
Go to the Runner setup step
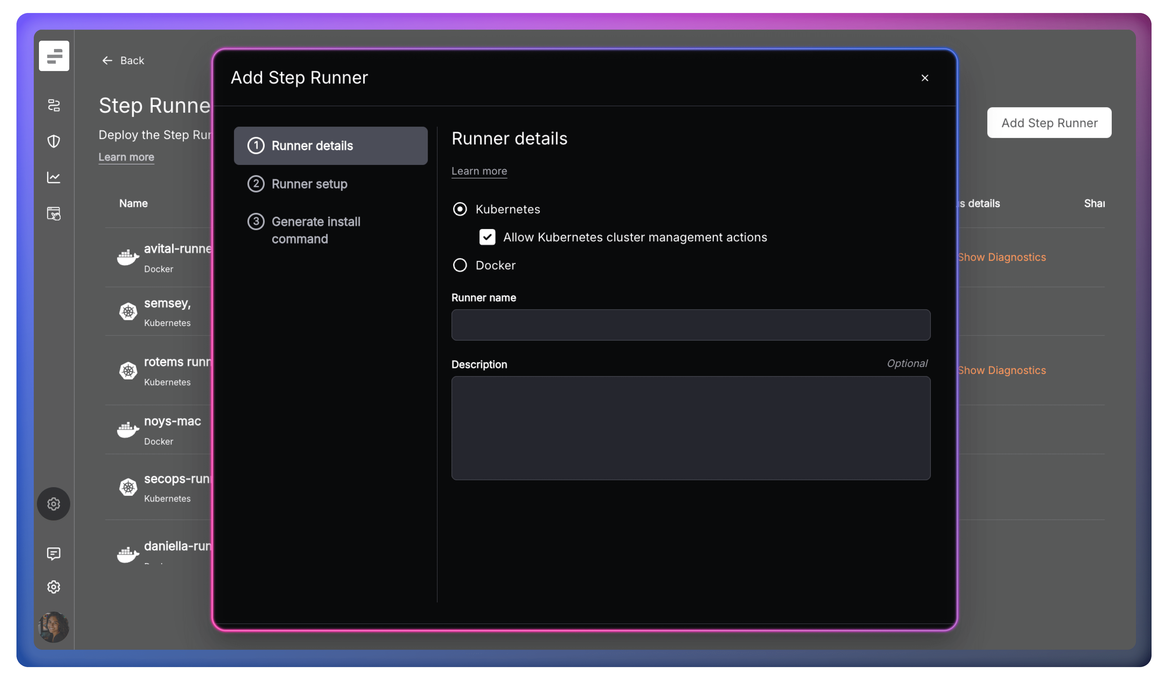tap(309, 184)
